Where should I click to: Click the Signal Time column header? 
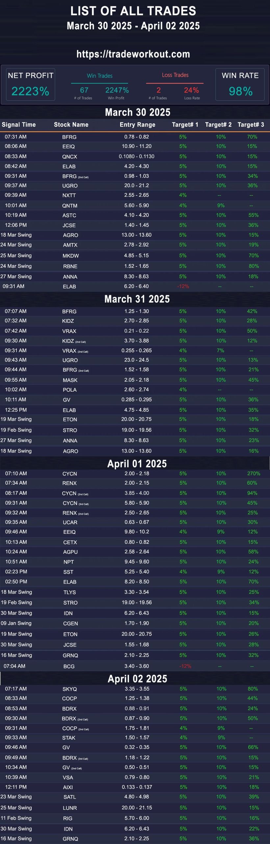tap(19, 125)
